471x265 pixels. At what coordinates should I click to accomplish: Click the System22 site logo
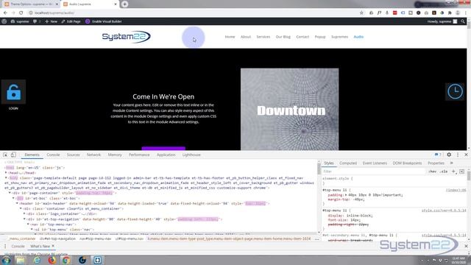126,37
